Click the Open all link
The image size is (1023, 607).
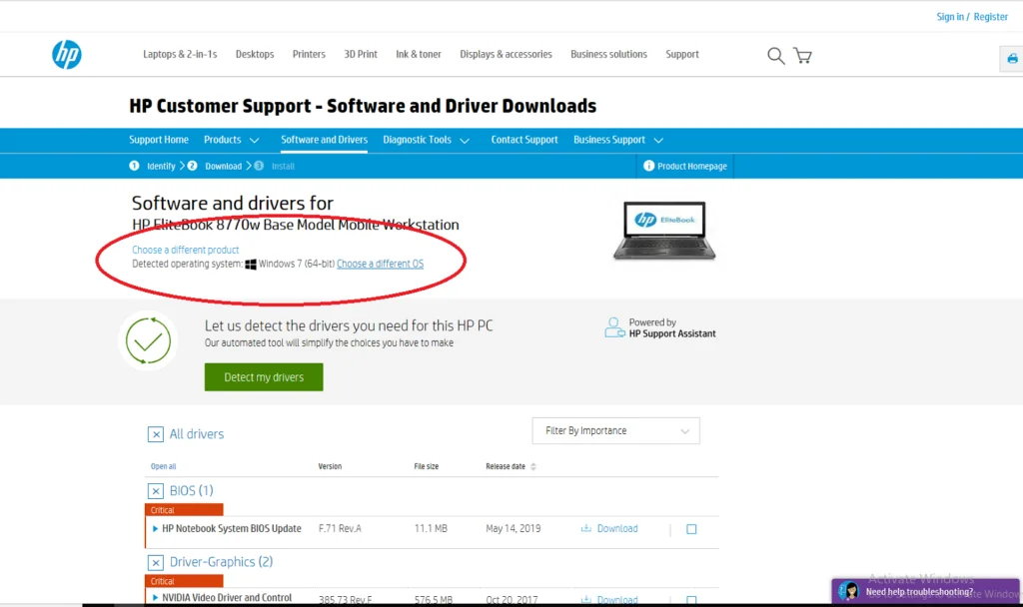163,466
